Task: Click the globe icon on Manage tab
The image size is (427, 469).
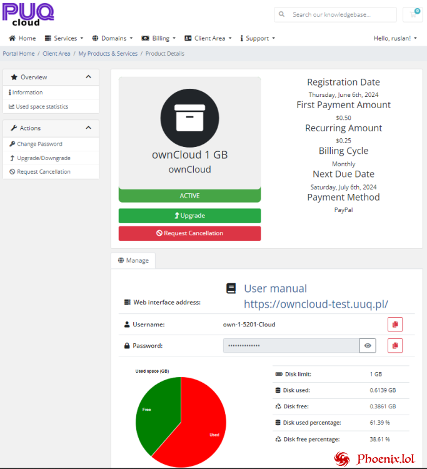Action: (121, 260)
